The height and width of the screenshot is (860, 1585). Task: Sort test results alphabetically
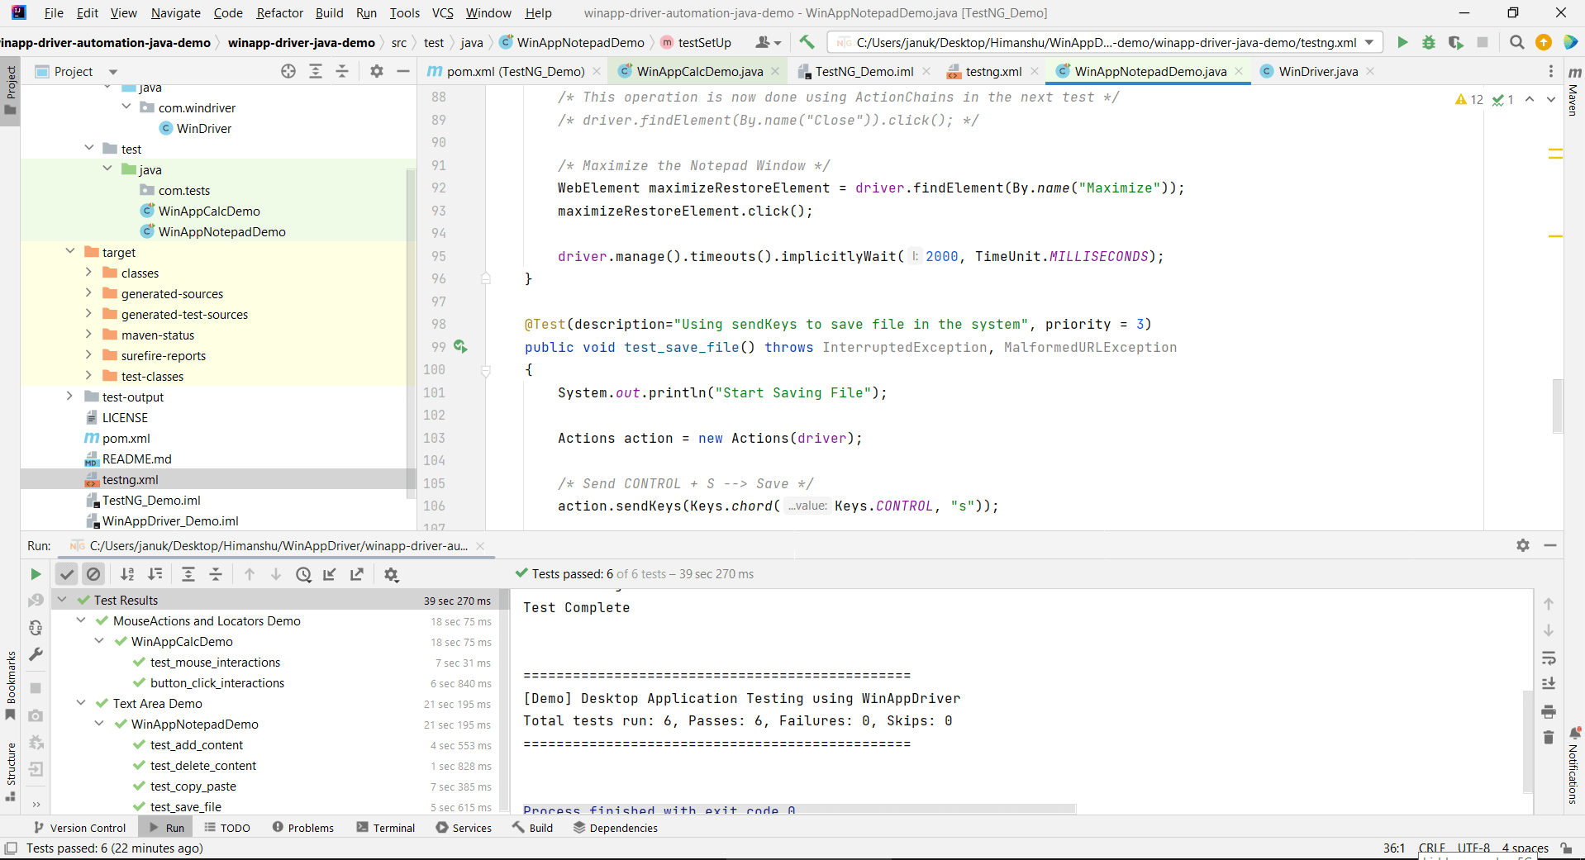(127, 574)
